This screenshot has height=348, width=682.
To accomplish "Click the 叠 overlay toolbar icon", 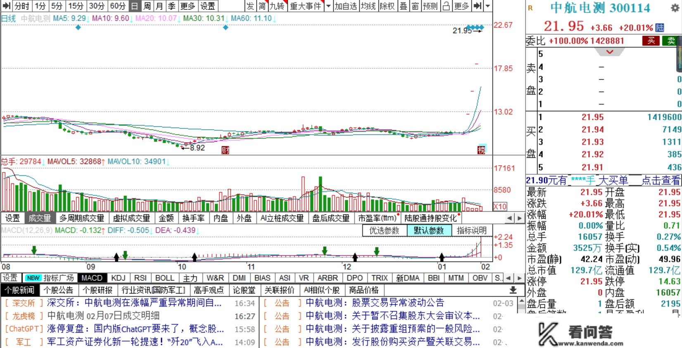I will click(403, 6).
